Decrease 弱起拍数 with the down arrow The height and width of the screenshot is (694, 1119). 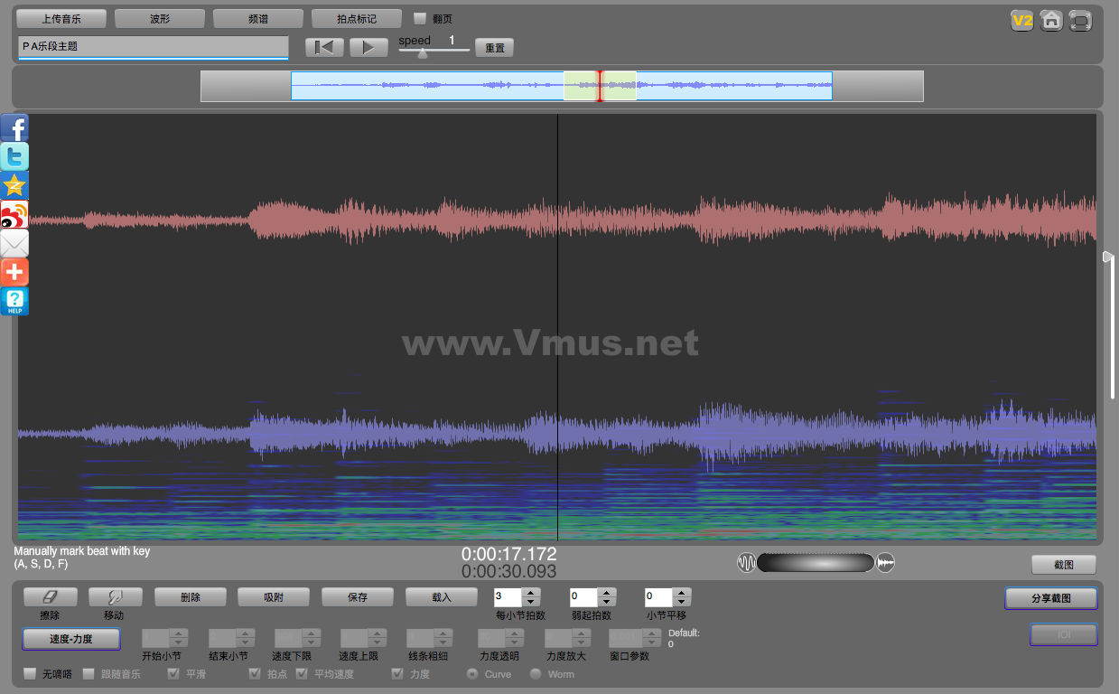[607, 602]
